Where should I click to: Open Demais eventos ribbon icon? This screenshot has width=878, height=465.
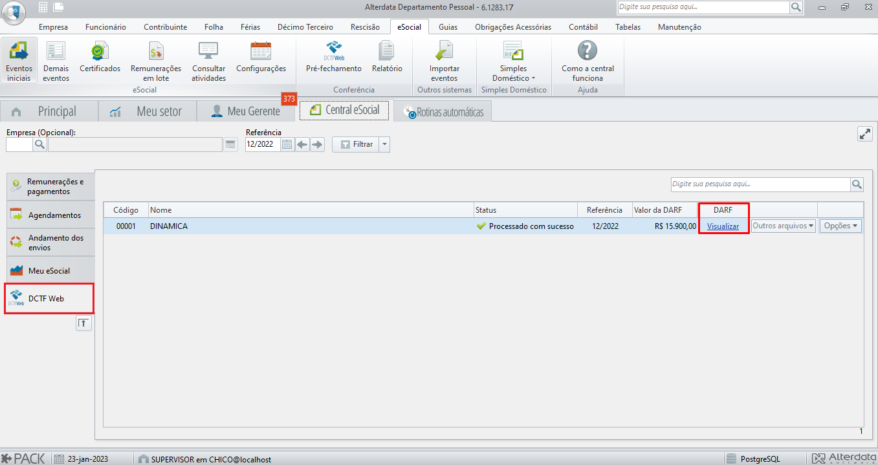coord(56,60)
